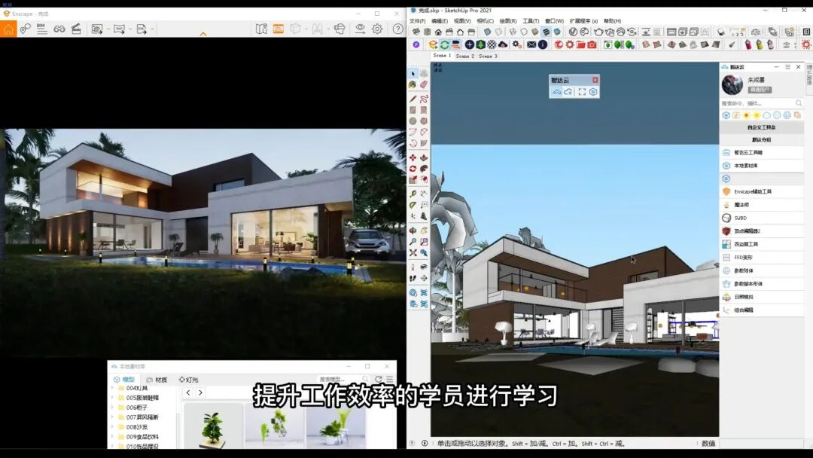Open dropdown beside Enscape EXE export
813x458 pixels.
(152, 29)
